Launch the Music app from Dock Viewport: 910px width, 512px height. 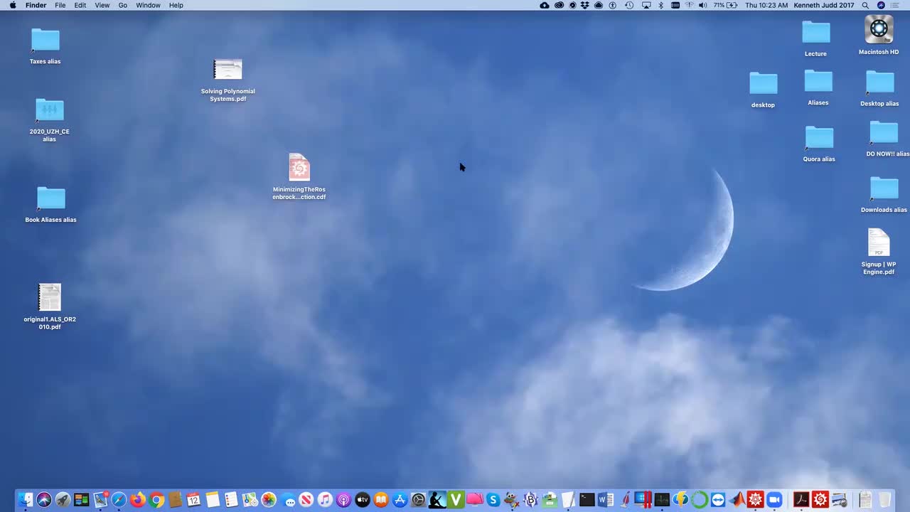[325, 500]
